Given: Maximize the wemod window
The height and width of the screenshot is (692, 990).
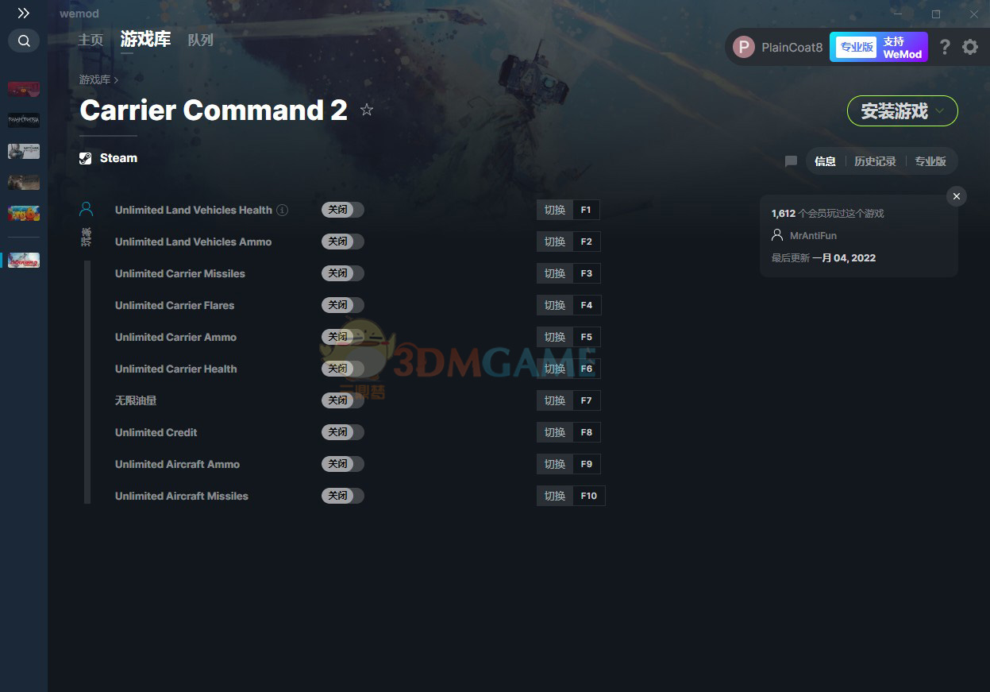Looking at the screenshot, I should [936, 14].
